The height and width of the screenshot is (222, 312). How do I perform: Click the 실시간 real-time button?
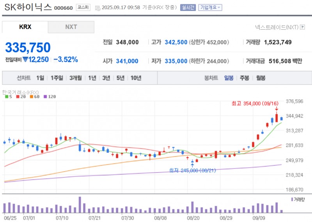point(188,7)
